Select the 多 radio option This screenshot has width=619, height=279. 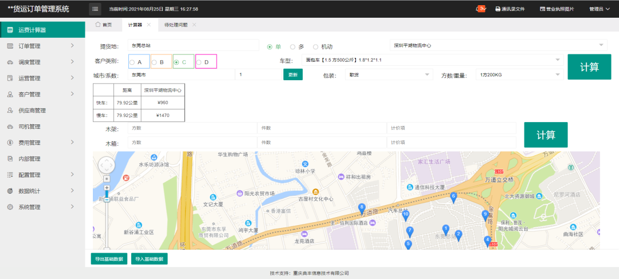(293, 46)
